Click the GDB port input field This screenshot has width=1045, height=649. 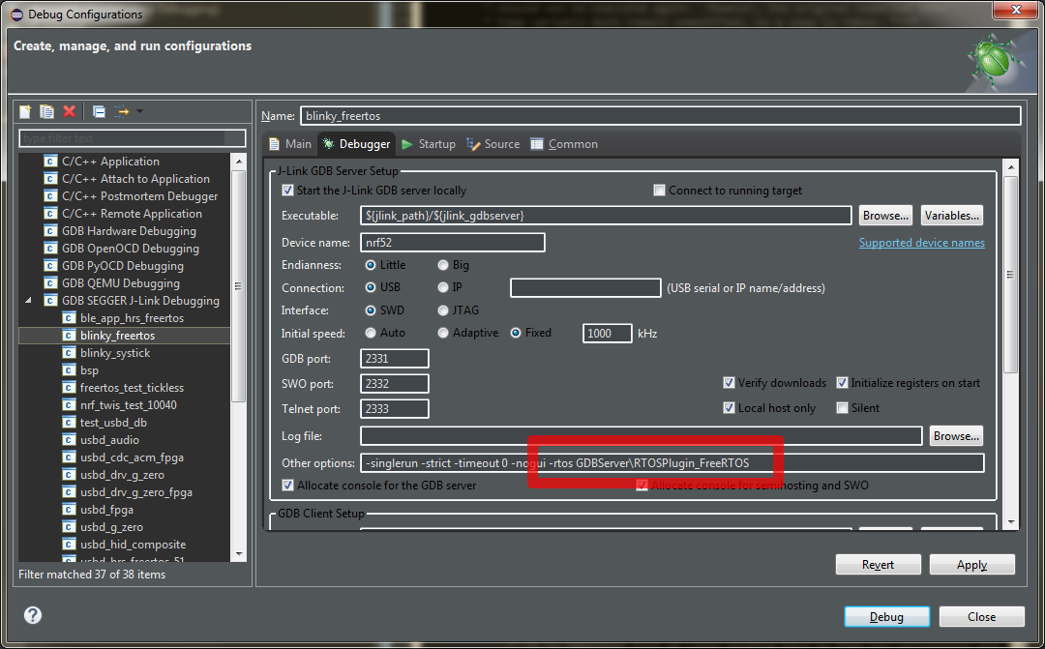point(395,359)
